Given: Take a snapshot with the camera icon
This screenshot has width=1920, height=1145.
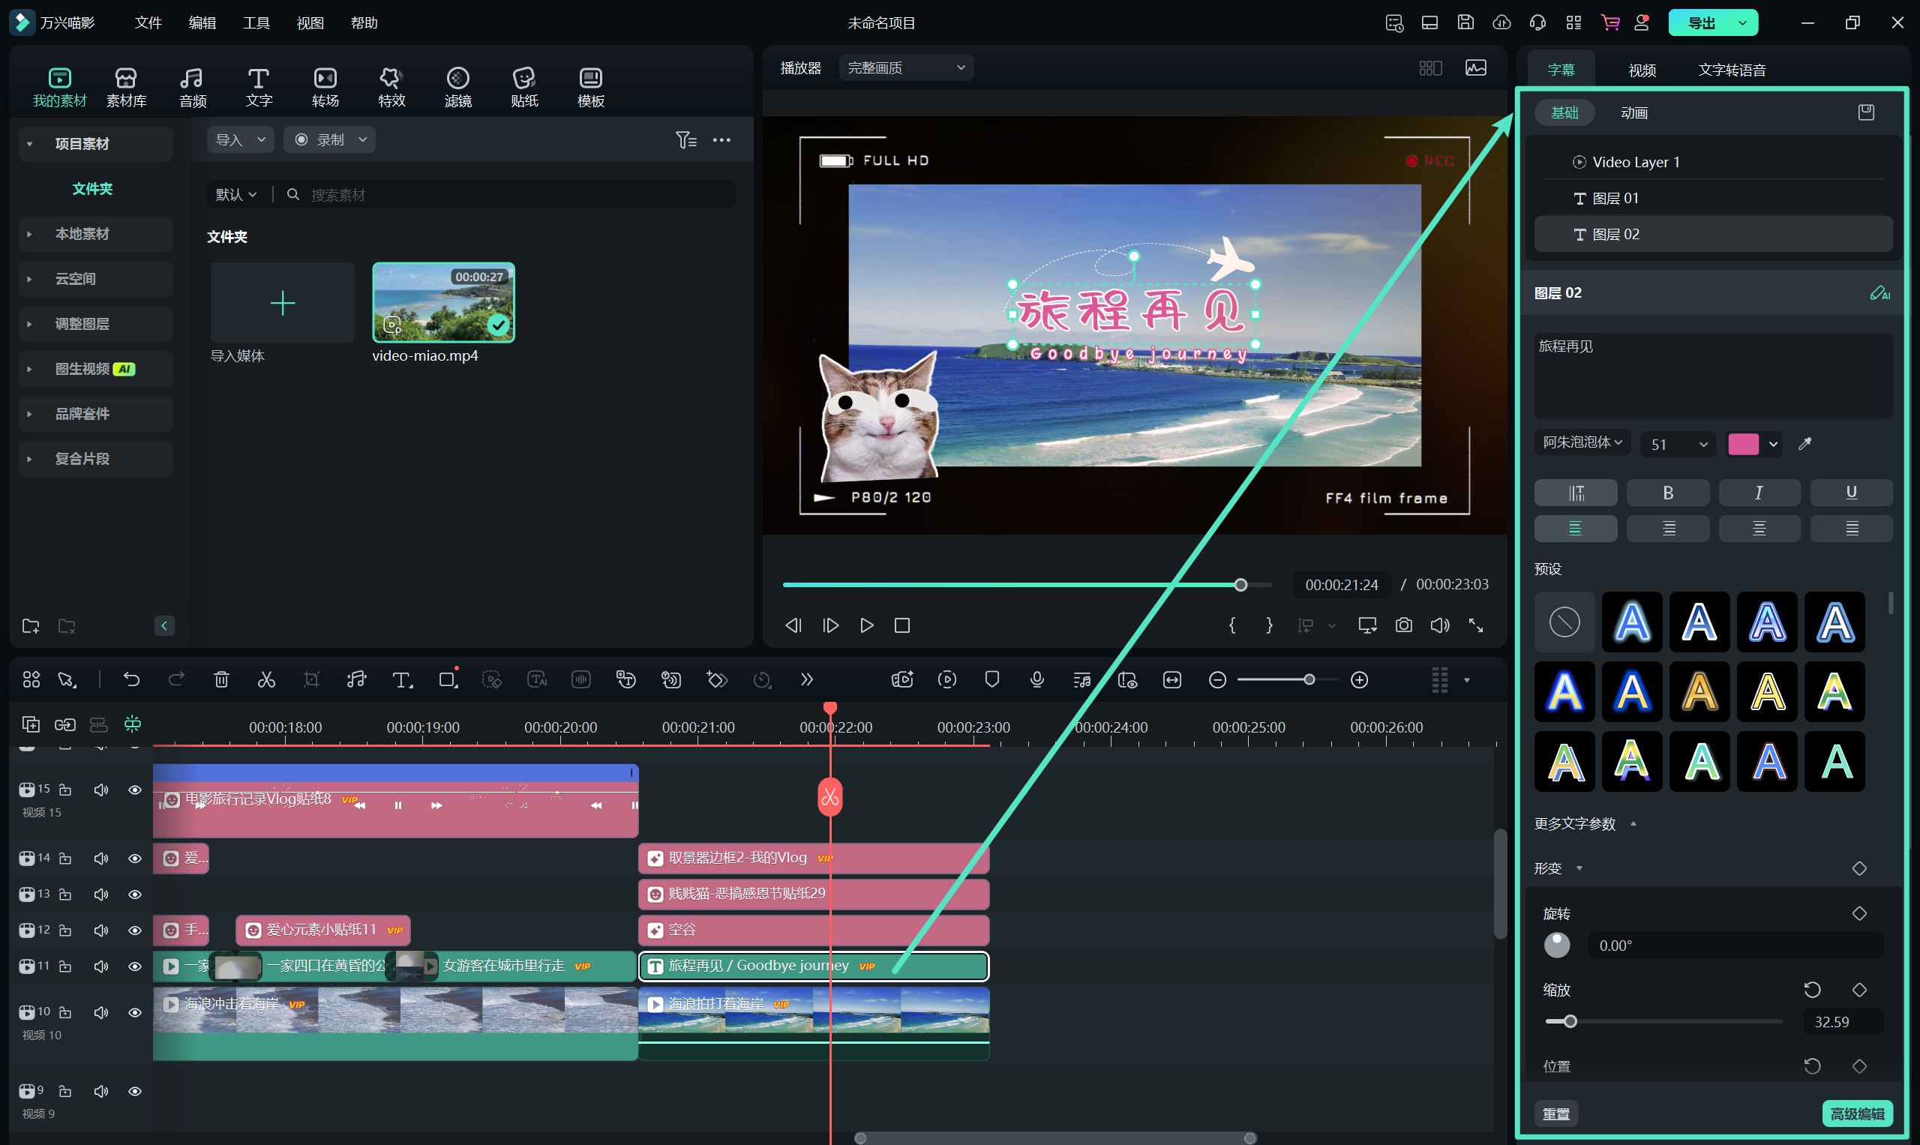Looking at the screenshot, I should [x=1404, y=625].
